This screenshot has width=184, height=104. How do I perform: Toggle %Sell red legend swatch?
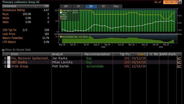61,19
